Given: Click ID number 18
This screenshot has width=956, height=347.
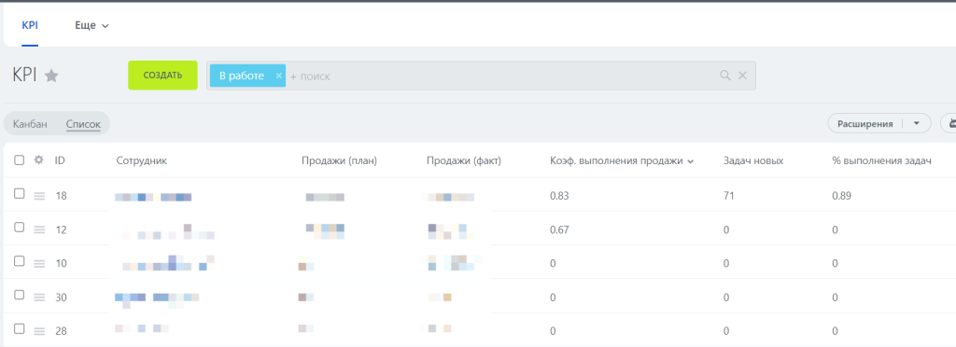Looking at the screenshot, I should tap(61, 196).
